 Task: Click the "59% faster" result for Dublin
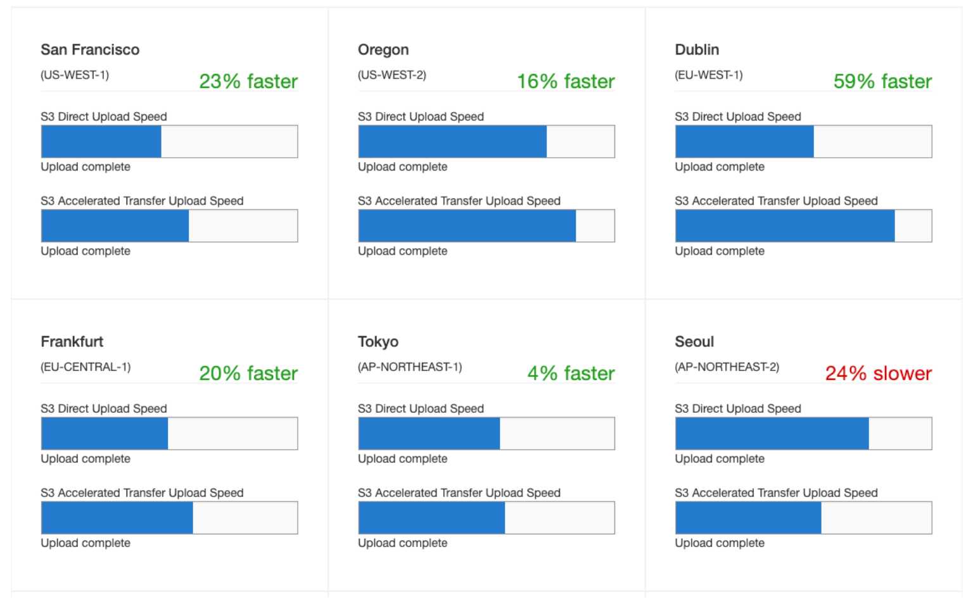click(882, 81)
